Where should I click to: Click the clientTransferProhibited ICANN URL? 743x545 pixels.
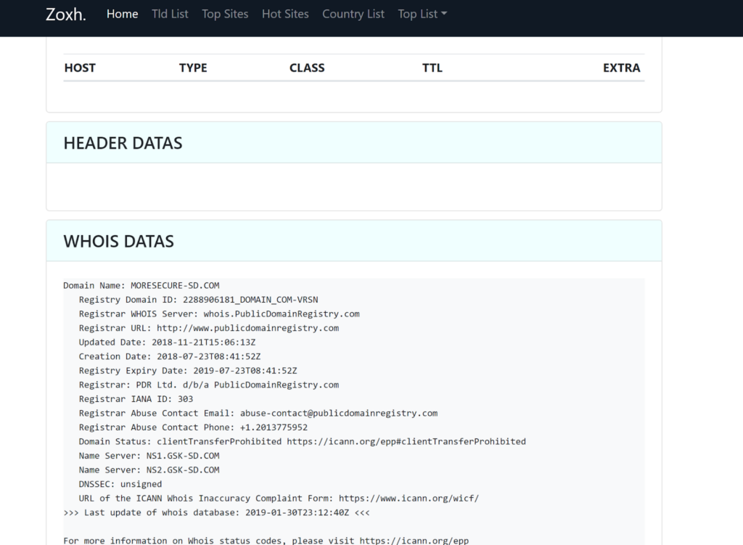point(406,441)
